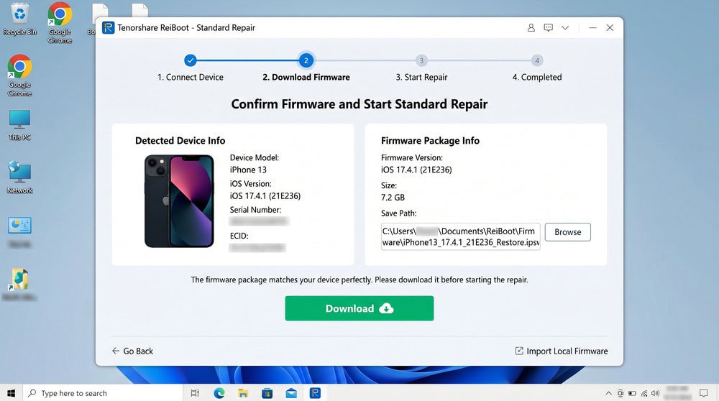Open the Windows Start menu
The image size is (719, 401).
(11, 393)
